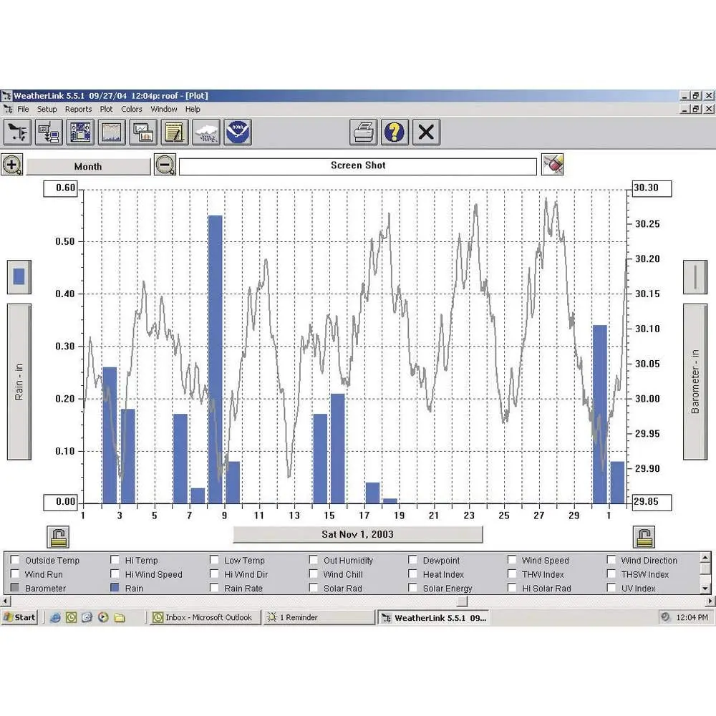
Task: Enable the Outside Temp checkbox
Action: pos(15,560)
